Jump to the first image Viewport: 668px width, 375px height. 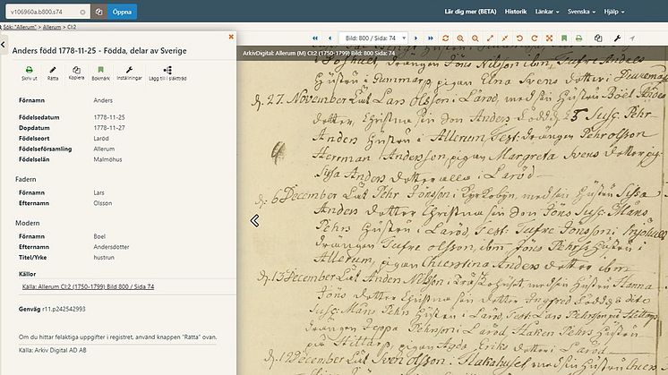[x=315, y=38]
